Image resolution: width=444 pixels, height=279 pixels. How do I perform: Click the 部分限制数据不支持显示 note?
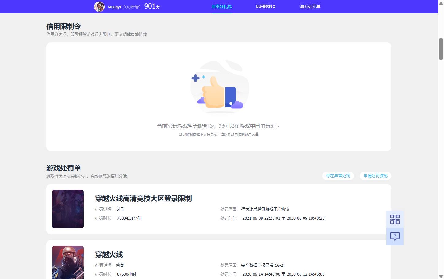[219, 134]
